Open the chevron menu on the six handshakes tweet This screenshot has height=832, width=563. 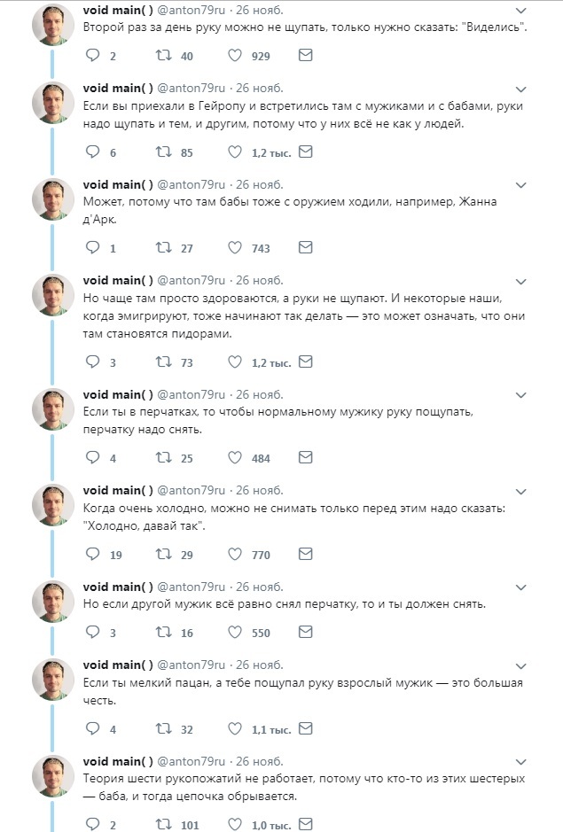click(520, 762)
